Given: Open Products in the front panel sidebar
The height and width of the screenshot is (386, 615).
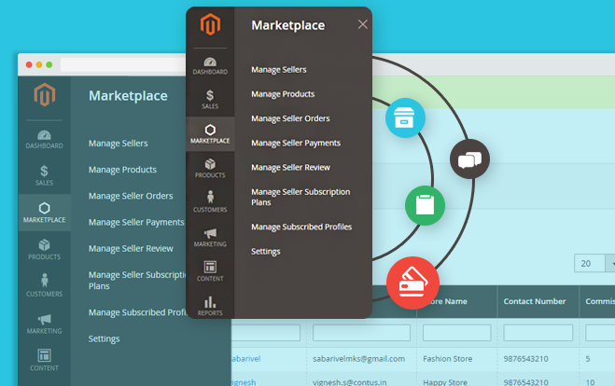Looking at the screenshot, I should 210,169.
